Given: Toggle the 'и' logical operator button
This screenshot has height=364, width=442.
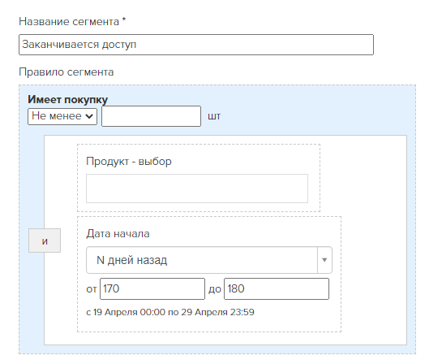Looking at the screenshot, I should point(45,240).
